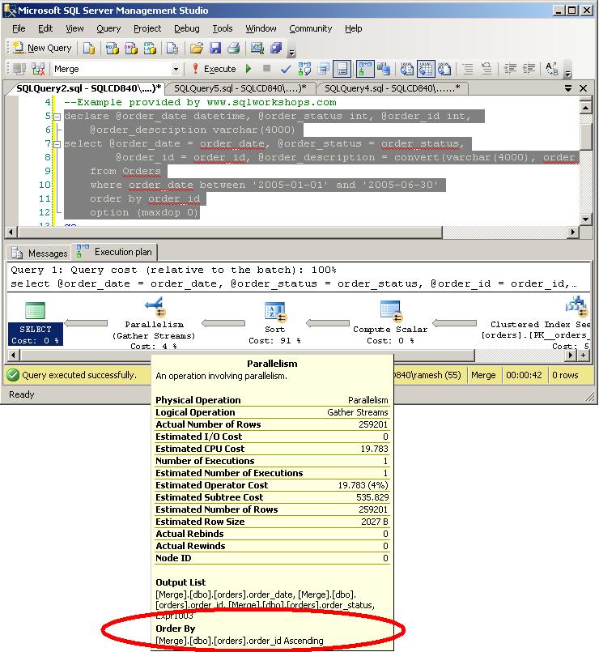The height and width of the screenshot is (652, 599).
Task: Start an Analysis Services DMX Query
Action: (x=131, y=49)
